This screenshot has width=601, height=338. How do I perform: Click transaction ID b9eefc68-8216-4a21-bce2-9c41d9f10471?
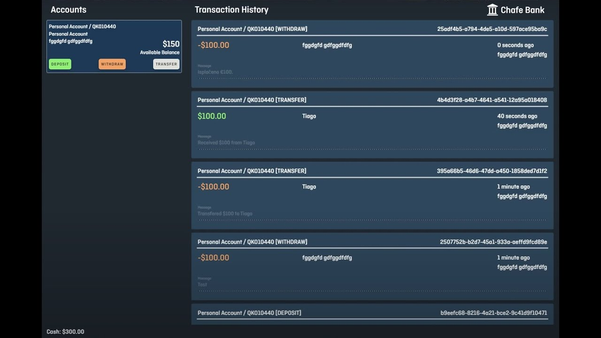tap(494, 313)
